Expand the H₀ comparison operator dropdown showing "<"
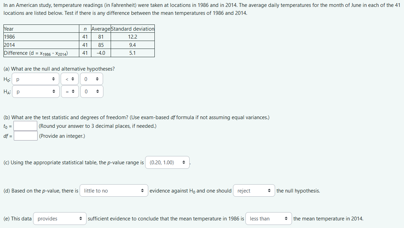 tap(70, 79)
